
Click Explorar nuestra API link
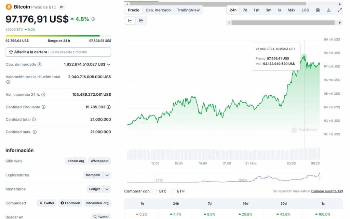327,191
